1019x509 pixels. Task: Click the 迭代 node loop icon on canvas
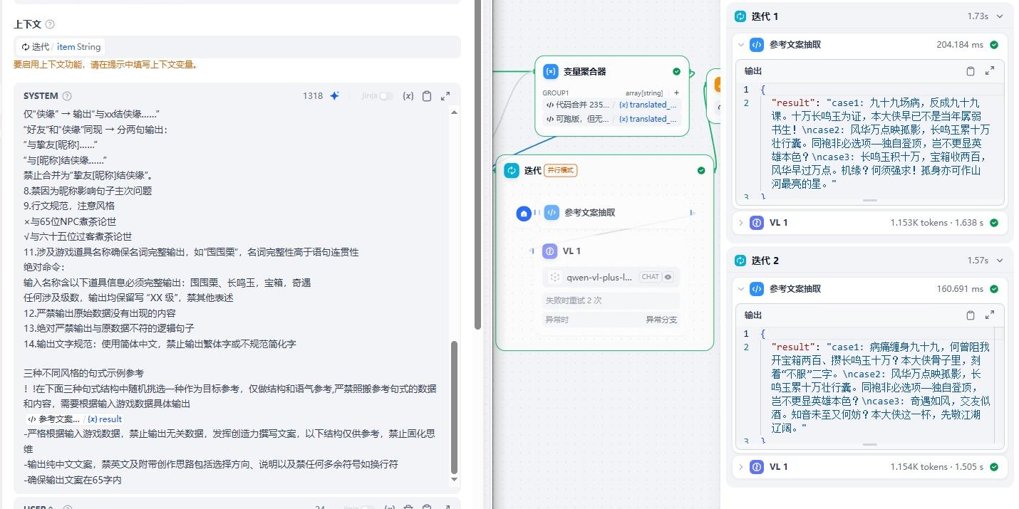tap(511, 170)
